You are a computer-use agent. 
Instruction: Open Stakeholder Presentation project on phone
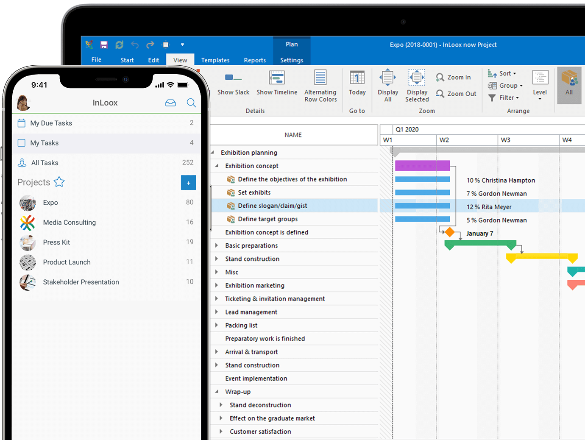pos(106,282)
